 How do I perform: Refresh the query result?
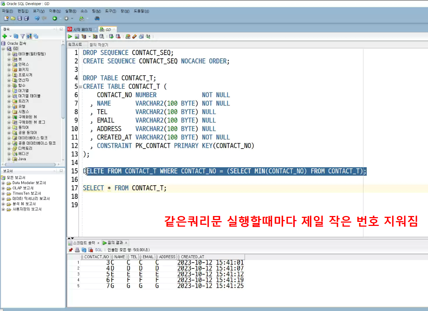point(84,250)
